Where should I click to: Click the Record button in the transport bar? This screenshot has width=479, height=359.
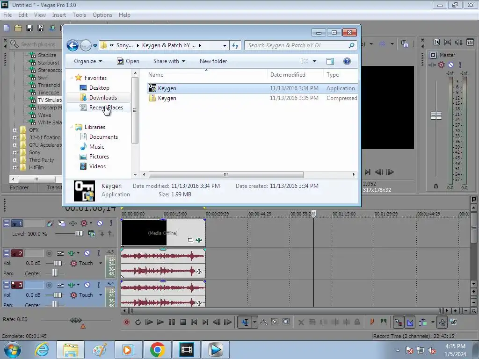[126, 322]
